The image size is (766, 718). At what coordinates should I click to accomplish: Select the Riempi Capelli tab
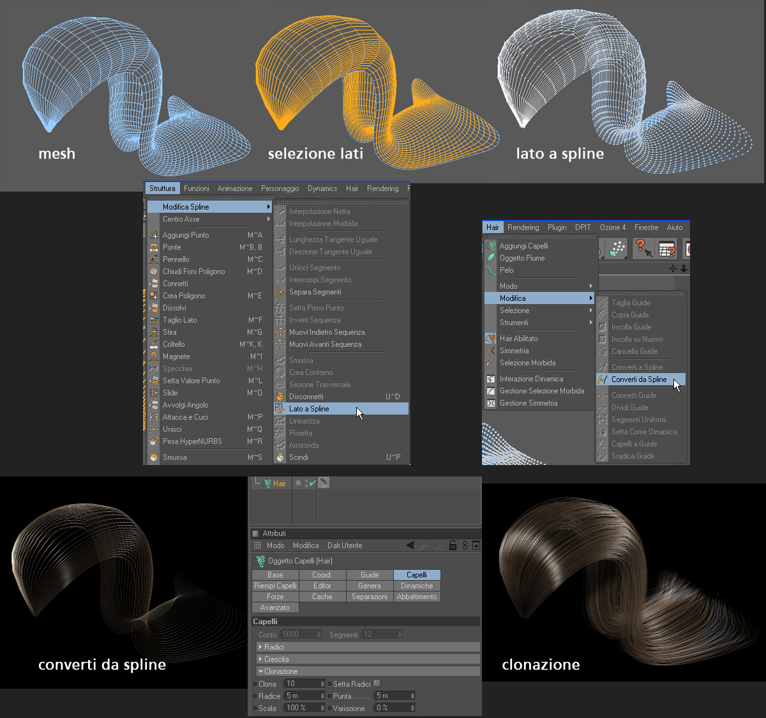(x=275, y=586)
